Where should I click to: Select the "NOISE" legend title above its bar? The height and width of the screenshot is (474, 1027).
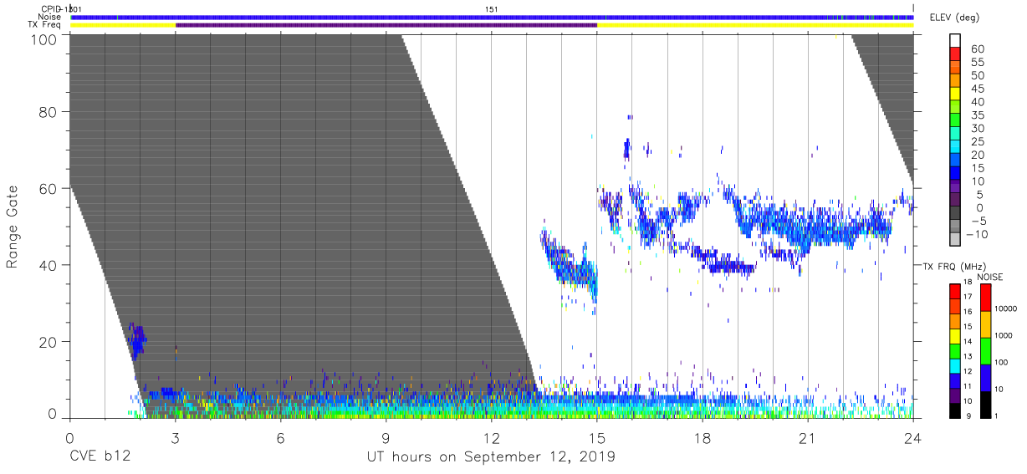tap(989, 277)
